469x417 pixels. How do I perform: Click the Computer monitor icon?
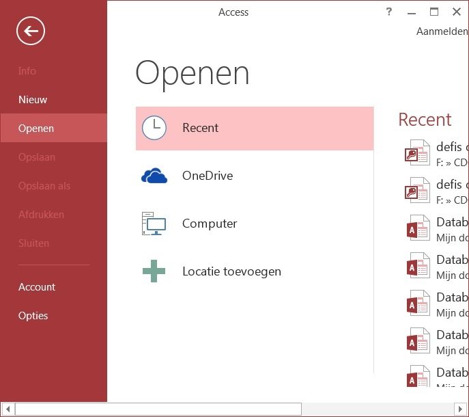click(x=154, y=224)
